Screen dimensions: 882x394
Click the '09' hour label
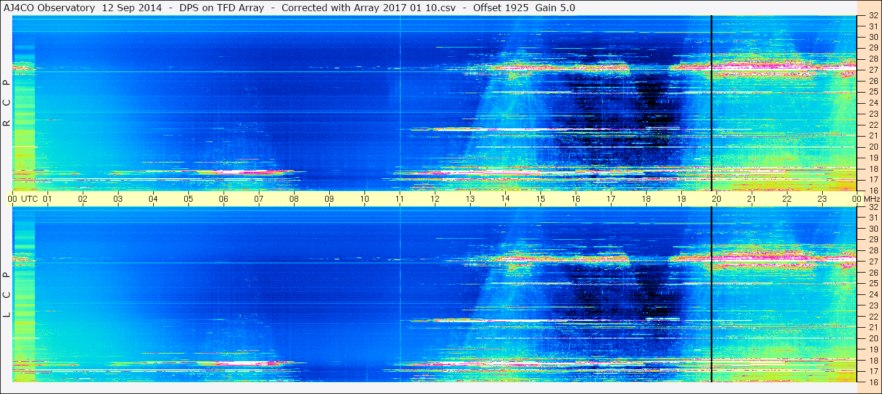click(x=329, y=199)
